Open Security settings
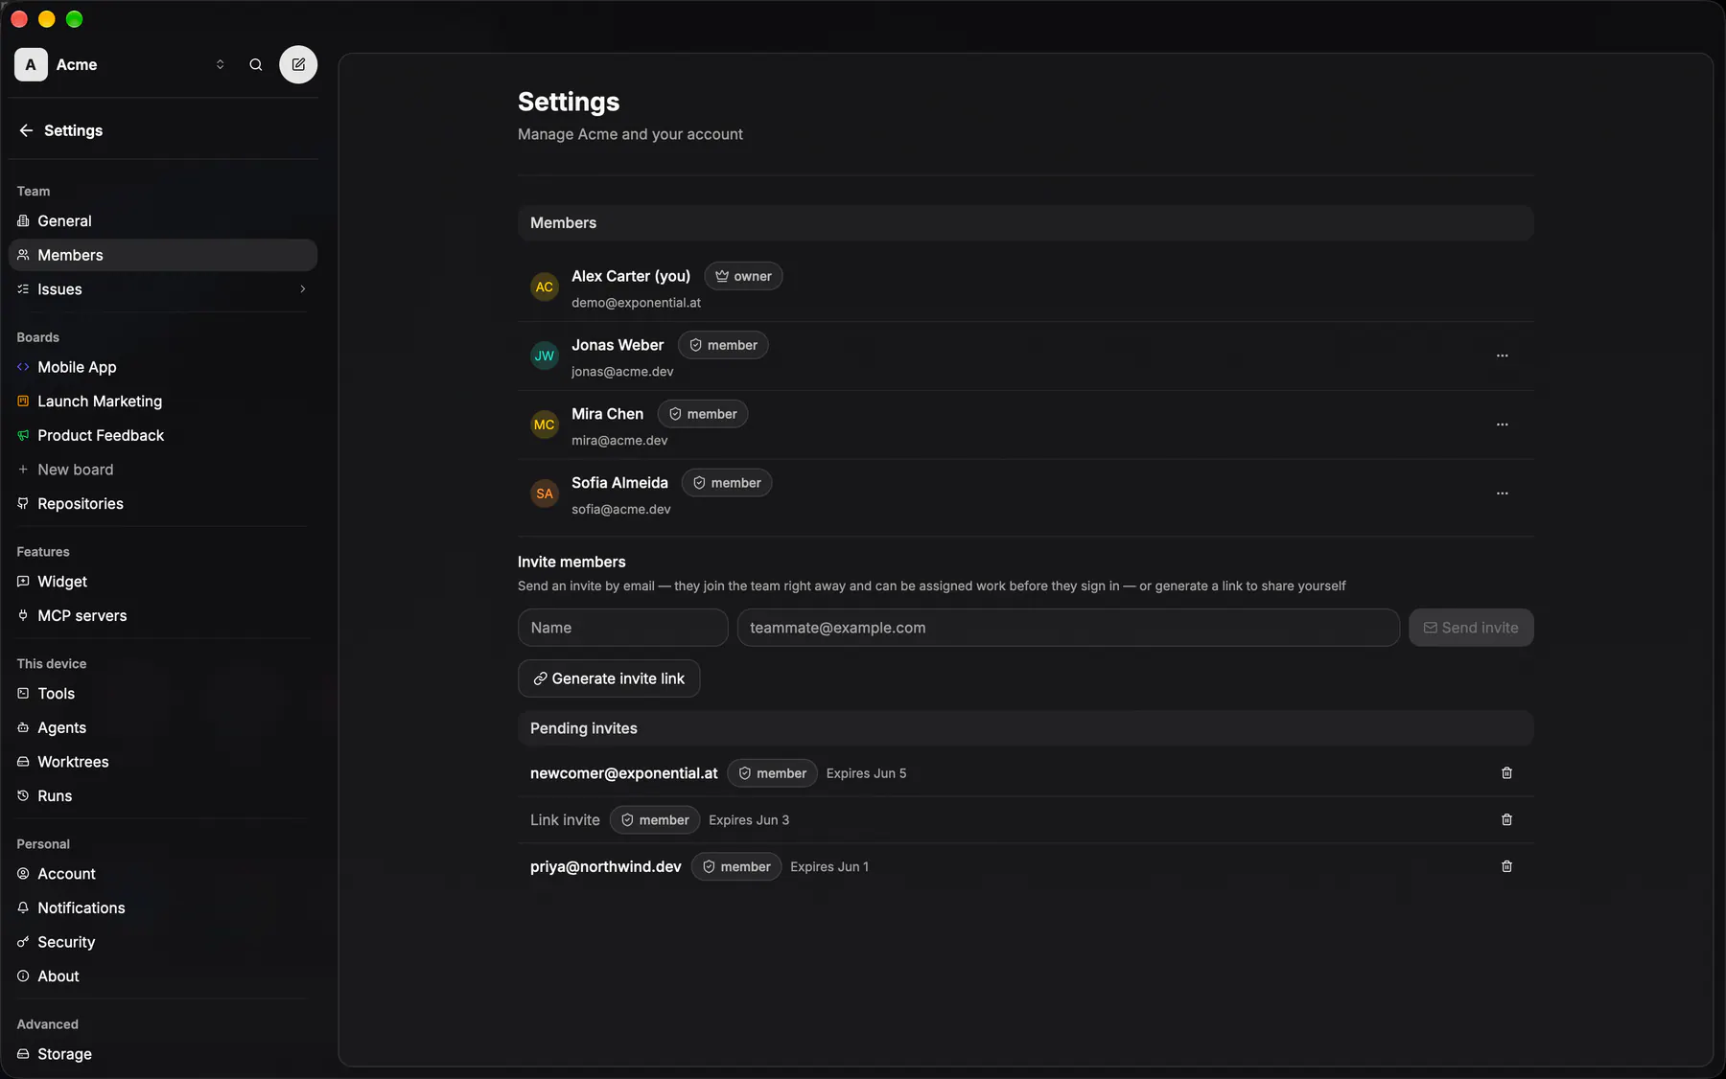This screenshot has width=1726, height=1079. 163,942
